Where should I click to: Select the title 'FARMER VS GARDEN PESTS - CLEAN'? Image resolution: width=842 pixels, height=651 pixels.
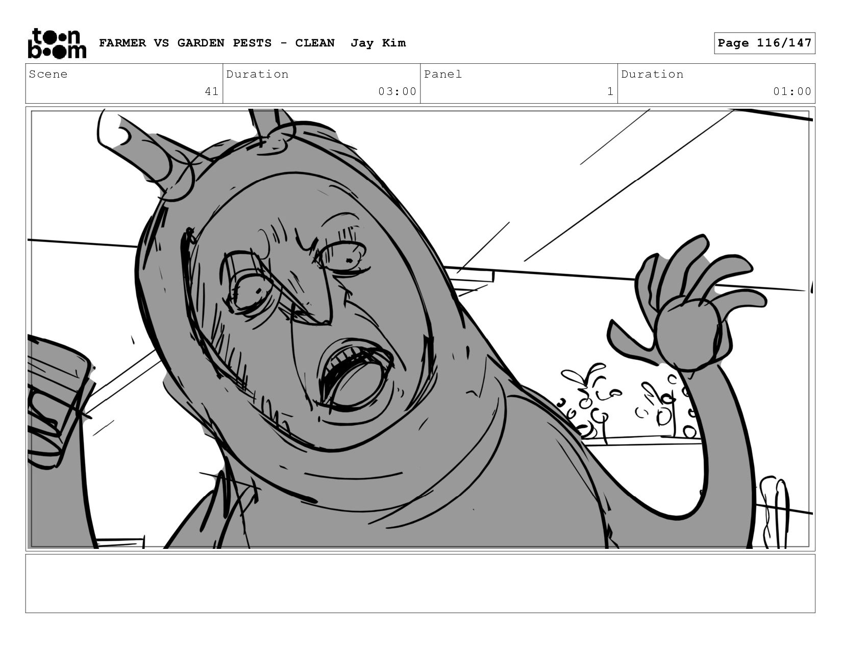point(217,43)
